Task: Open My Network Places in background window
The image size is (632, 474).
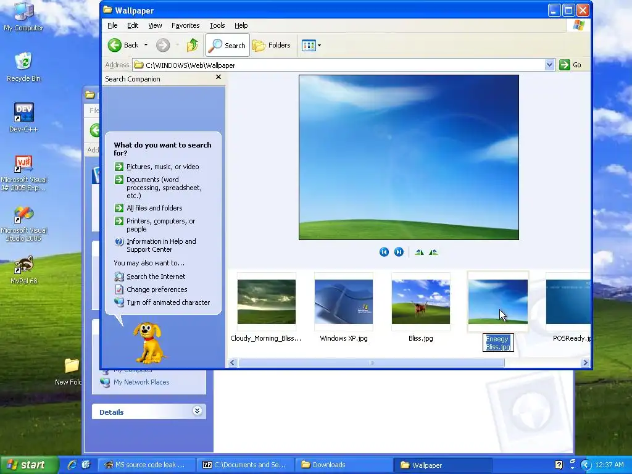Action: 135,382
